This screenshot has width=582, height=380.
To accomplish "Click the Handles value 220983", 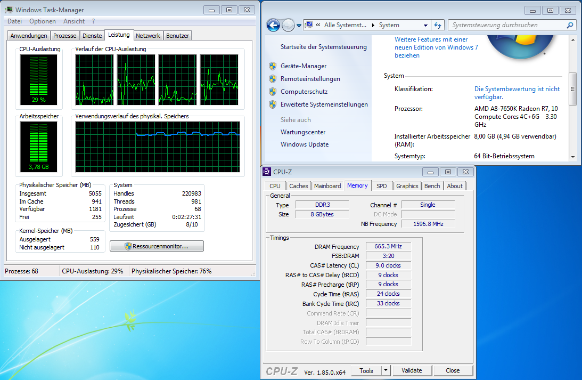I will click(192, 193).
